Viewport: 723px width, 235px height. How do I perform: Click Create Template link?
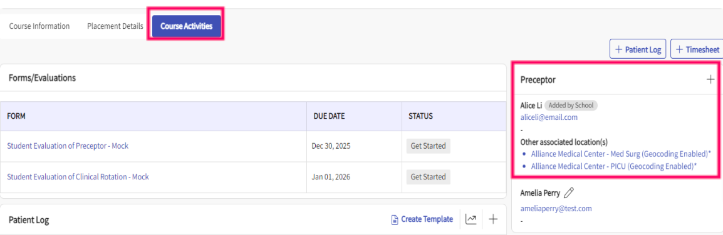427,219
